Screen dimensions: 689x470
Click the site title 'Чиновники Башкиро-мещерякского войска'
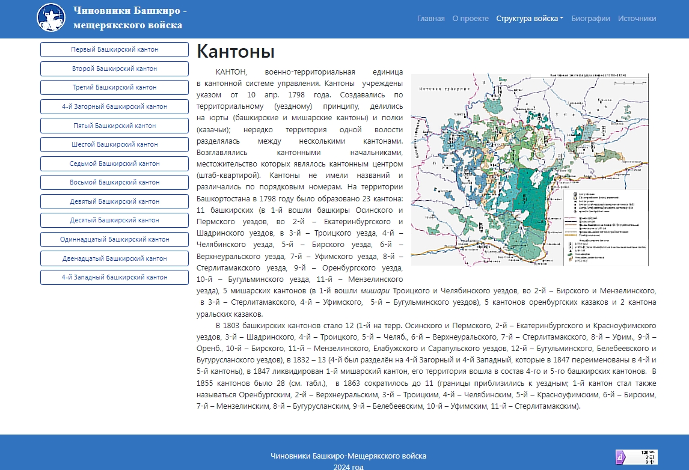pos(130,17)
